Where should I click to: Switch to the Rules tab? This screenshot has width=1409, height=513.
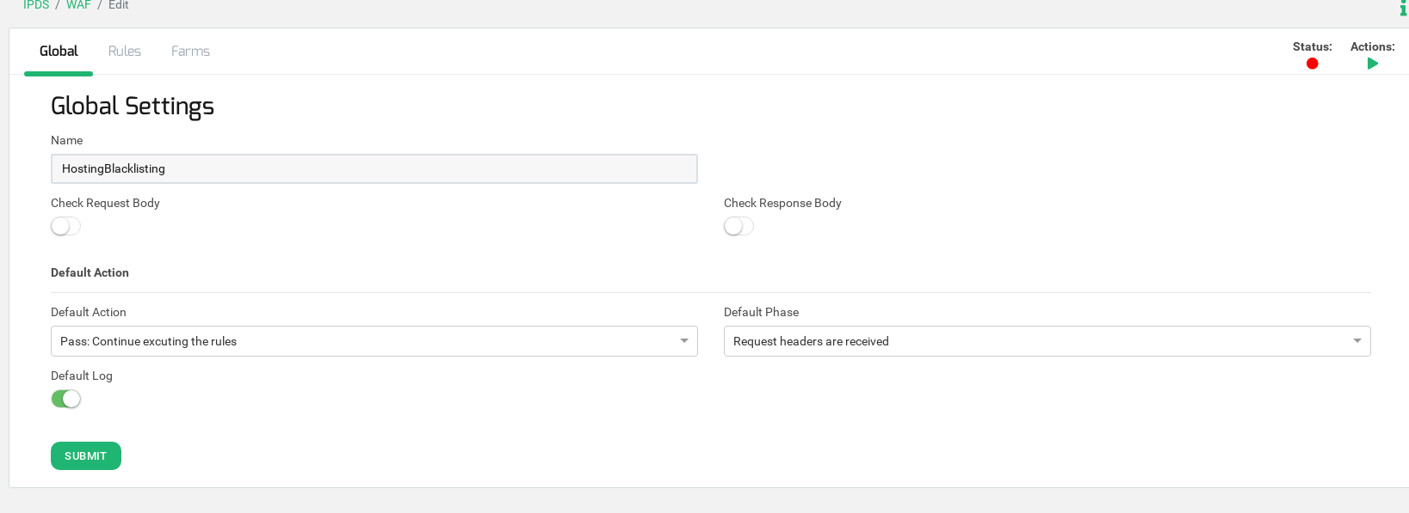[x=124, y=52]
